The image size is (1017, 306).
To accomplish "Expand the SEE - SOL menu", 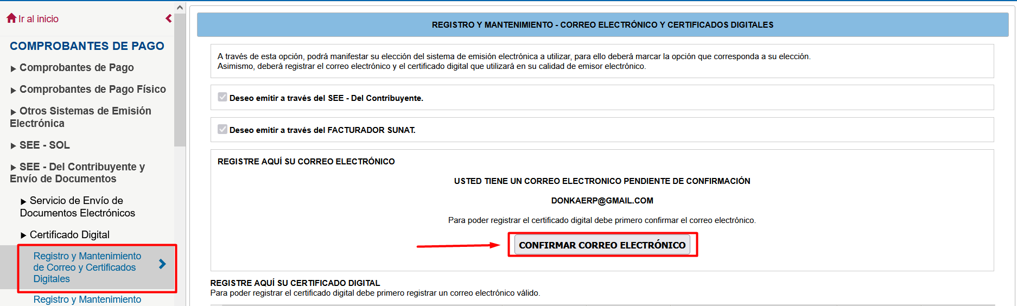I will (45, 145).
